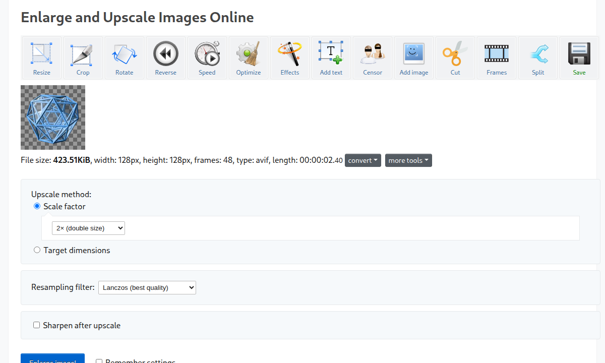The width and height of the screenshot is (605, 363).
Task: Open the Frames tool
Action: tap(496, 57)
